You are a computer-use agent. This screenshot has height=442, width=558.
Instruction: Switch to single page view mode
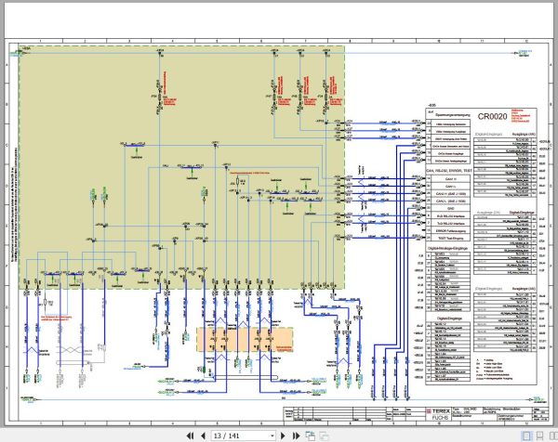[526, 435]
